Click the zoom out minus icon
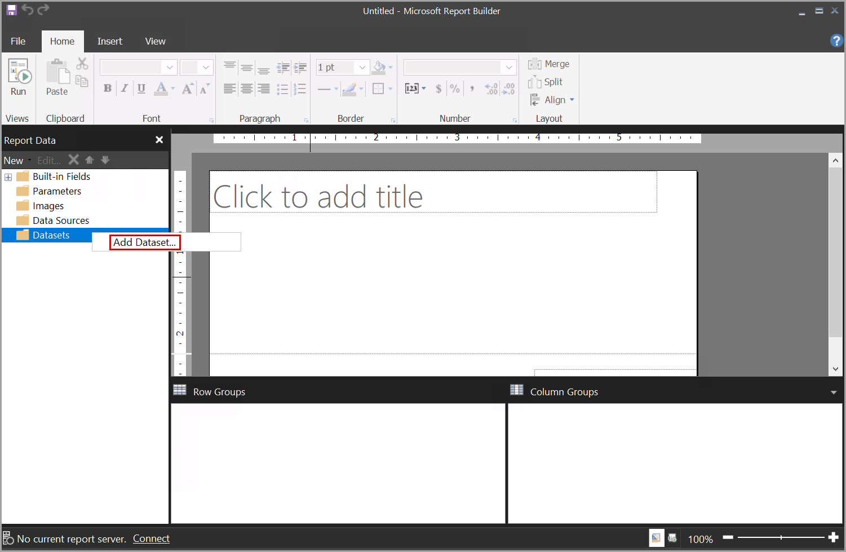Viewport: 846px width, 552px height. [x=728, y=538]
